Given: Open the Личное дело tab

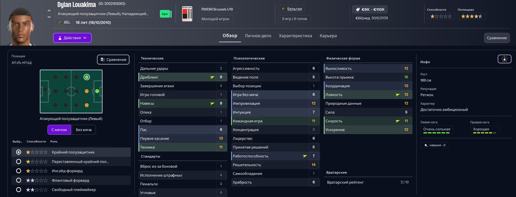Looking at the screenshot, I should (258, 36).
